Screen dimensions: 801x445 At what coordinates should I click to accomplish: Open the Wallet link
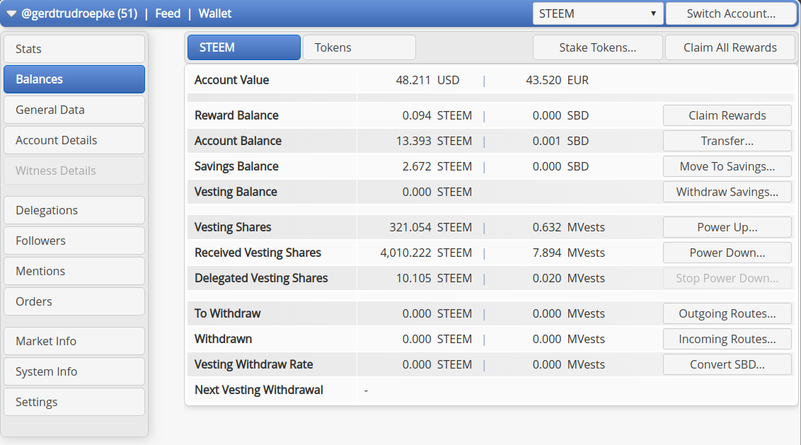214,13
